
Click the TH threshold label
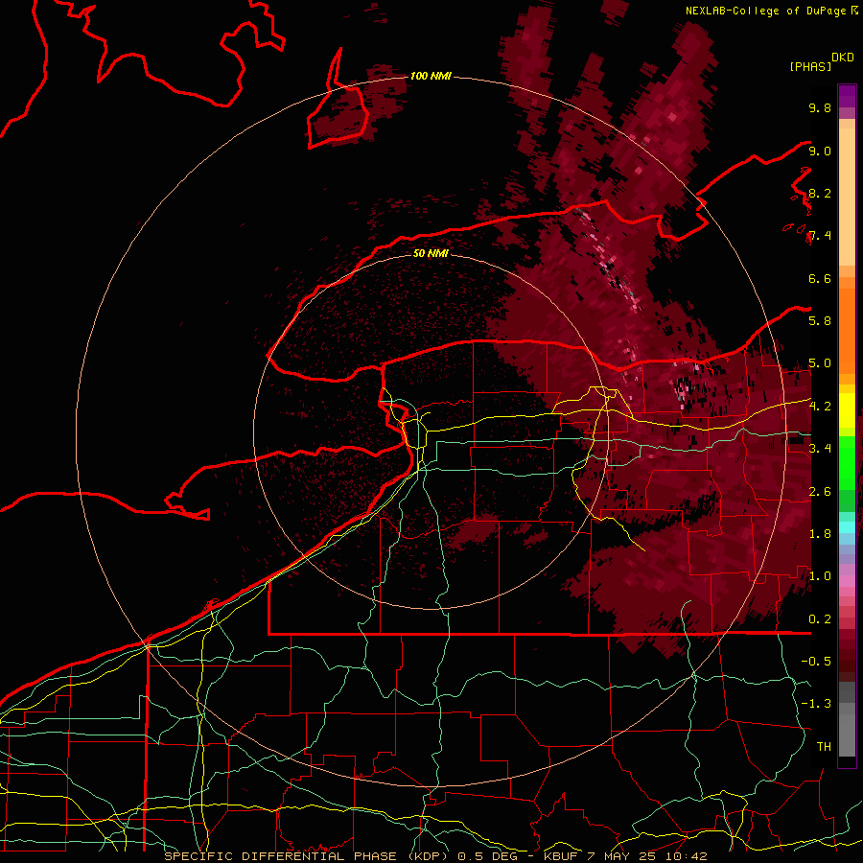(824, 747)
